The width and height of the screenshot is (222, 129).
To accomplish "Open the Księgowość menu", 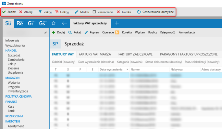I will coord(167,32).
